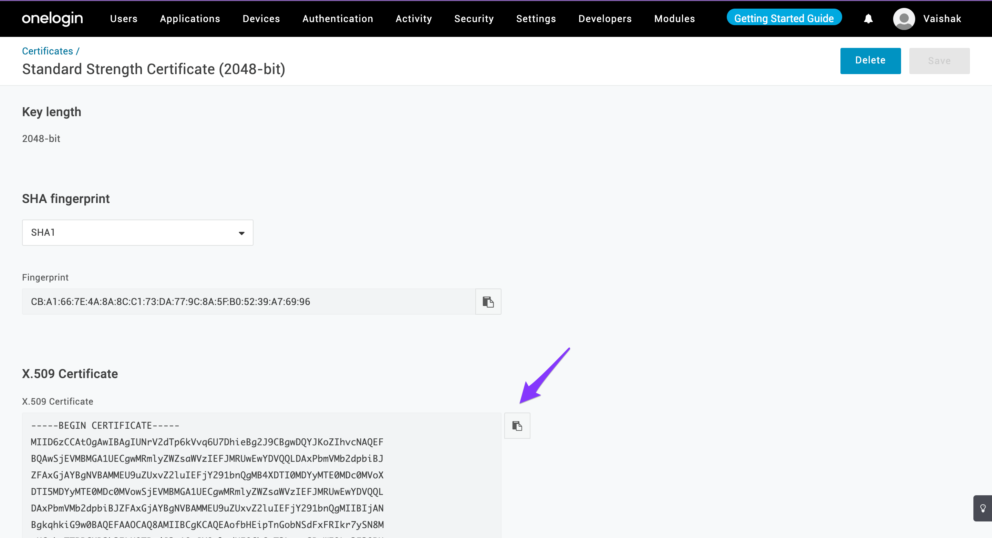Click the OneLogin logo
This screenshot has width=992, height=538.
point(52,19)
